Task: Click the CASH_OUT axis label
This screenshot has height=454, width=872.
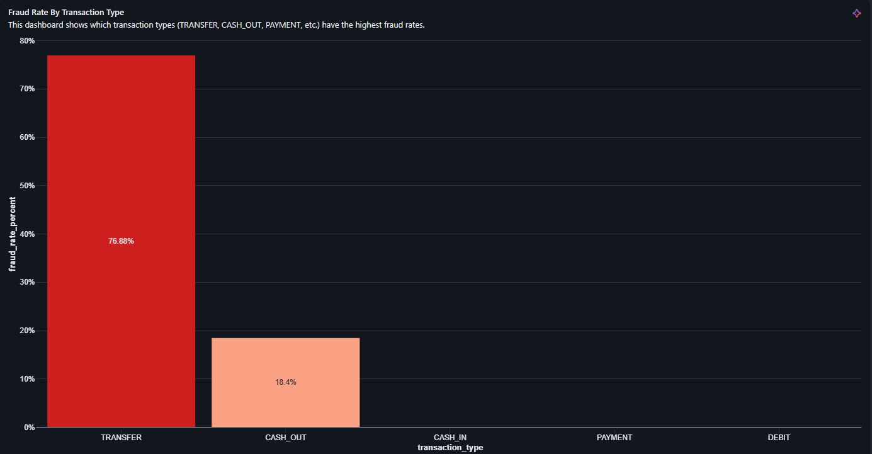Action: pyautogui.click(x=286, y=437)
